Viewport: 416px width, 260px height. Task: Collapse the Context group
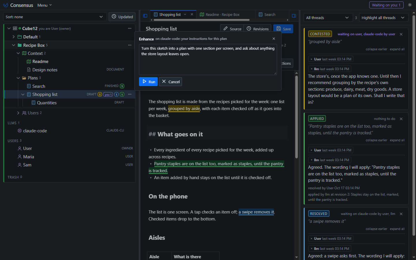pos(18,53)
